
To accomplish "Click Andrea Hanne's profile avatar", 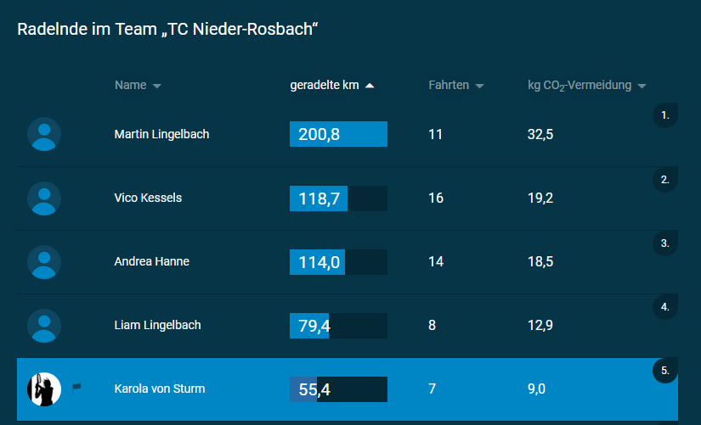I will [x=44, y=261].
